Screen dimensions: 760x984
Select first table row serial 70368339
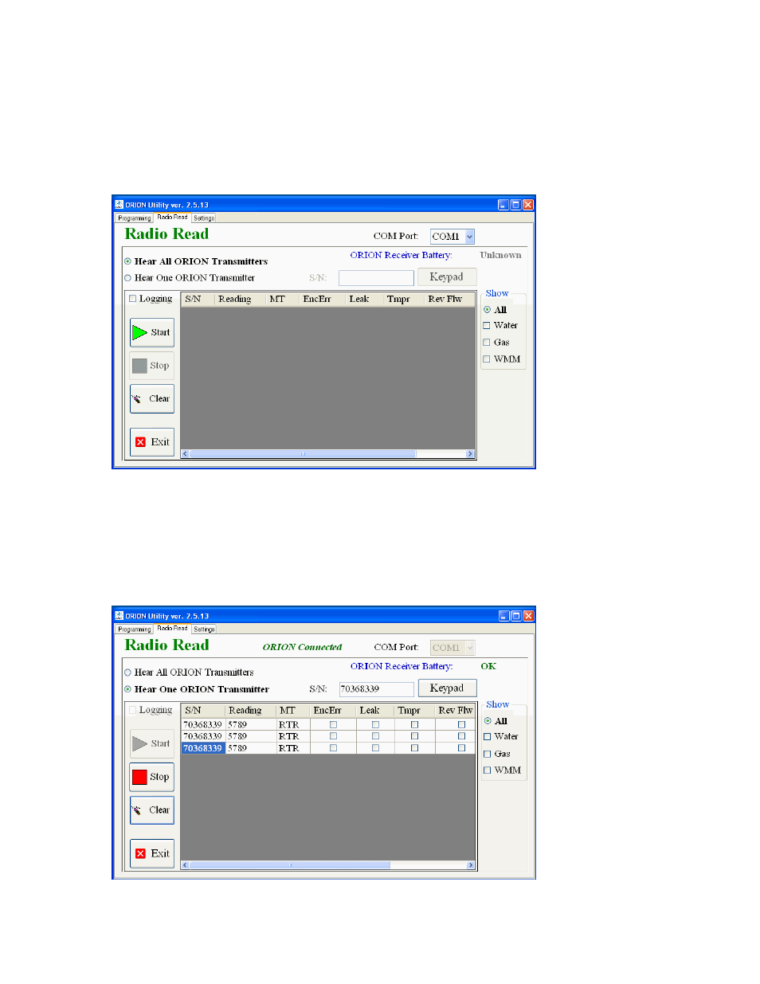click(x=203, y=725)
